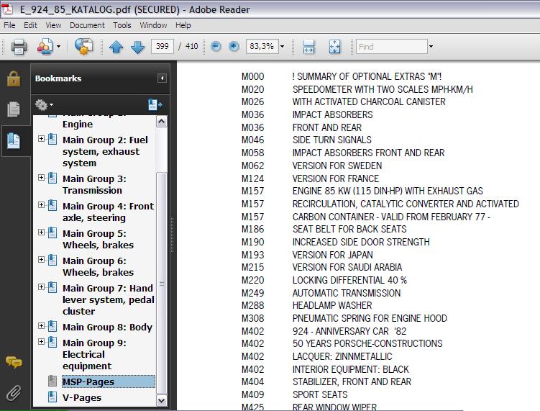Image resolution: width=540 pixels, height=411 pixels.
Task: Click the M249 AUTOMATIC TRANSMISSION line
Action: [321, 293]
